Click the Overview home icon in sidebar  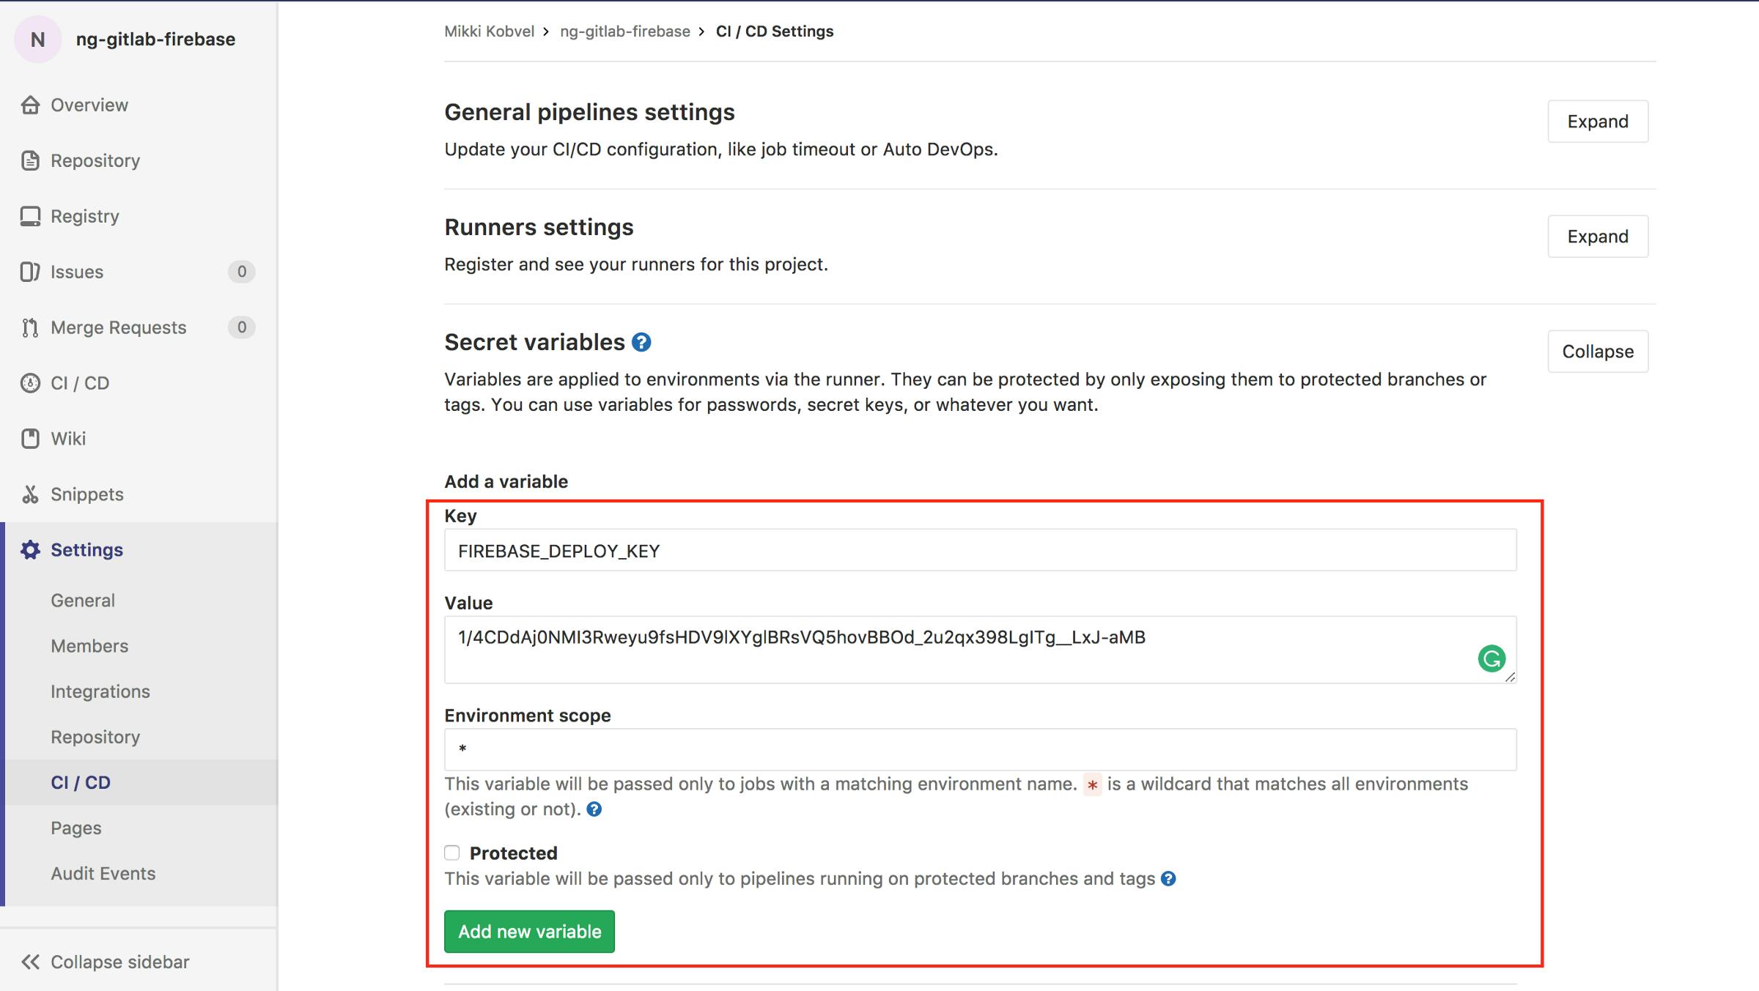30,105
